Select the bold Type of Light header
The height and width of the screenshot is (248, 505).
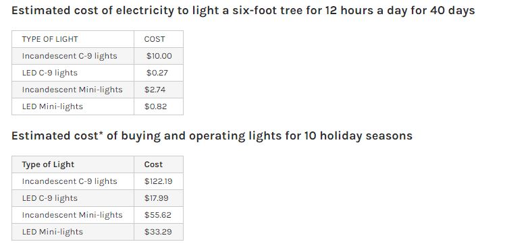49,164
